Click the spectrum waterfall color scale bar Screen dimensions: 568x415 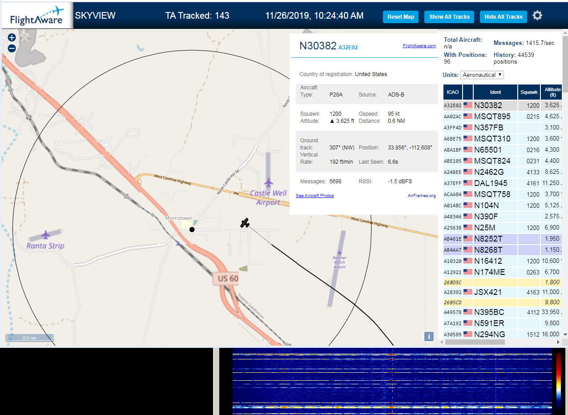point(559,381)
